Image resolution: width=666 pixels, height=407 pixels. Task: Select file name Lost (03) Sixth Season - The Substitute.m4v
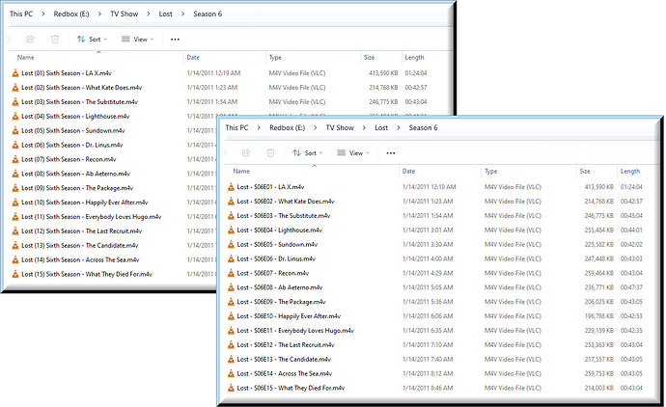pyautogui.click(x=79, y=102)
